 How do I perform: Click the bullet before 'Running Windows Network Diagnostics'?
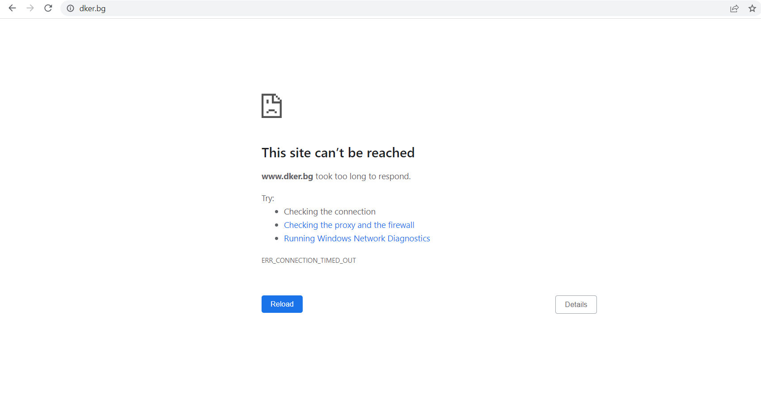coord(277,239)
